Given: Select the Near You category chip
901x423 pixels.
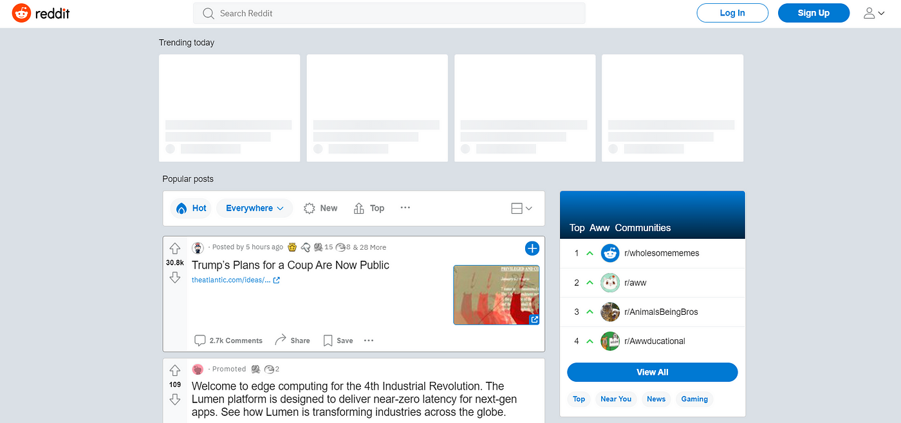Looking at the screenshot, I should (616, 399).
